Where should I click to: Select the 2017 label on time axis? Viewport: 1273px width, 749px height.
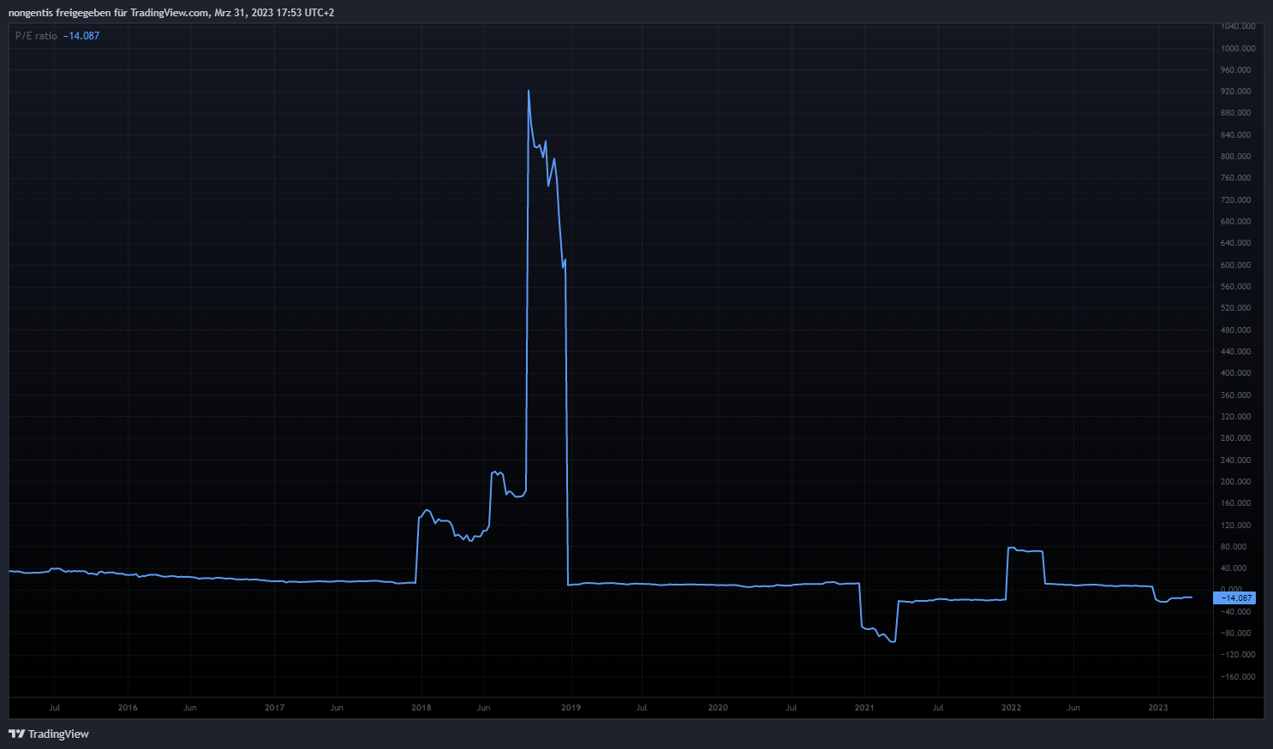[274, 708]
